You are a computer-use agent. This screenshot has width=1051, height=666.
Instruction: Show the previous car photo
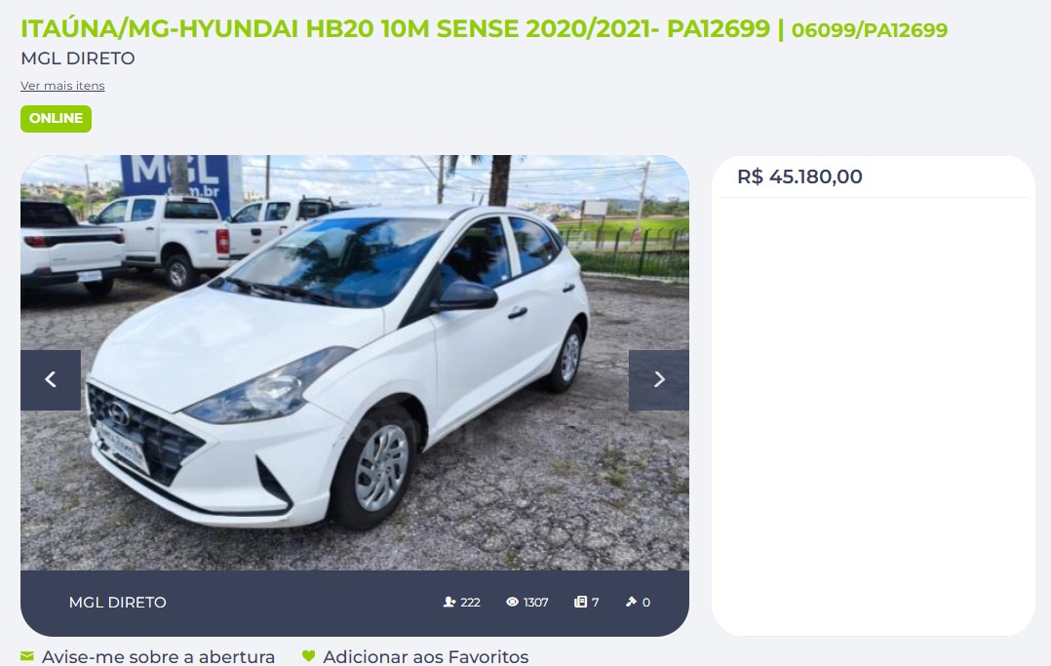[51, 379]
